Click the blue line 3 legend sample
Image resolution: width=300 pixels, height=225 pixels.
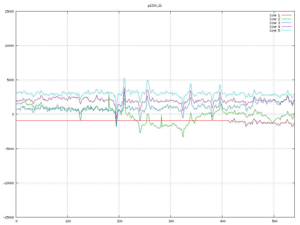tap(287, 23)
